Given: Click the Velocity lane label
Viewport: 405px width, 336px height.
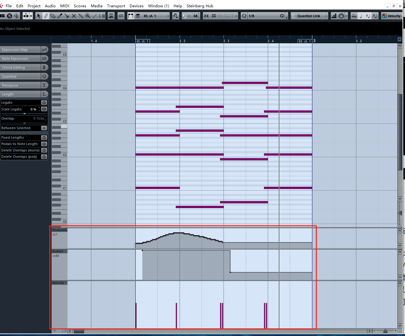Looking at the screenshot, I should (60, 283).
